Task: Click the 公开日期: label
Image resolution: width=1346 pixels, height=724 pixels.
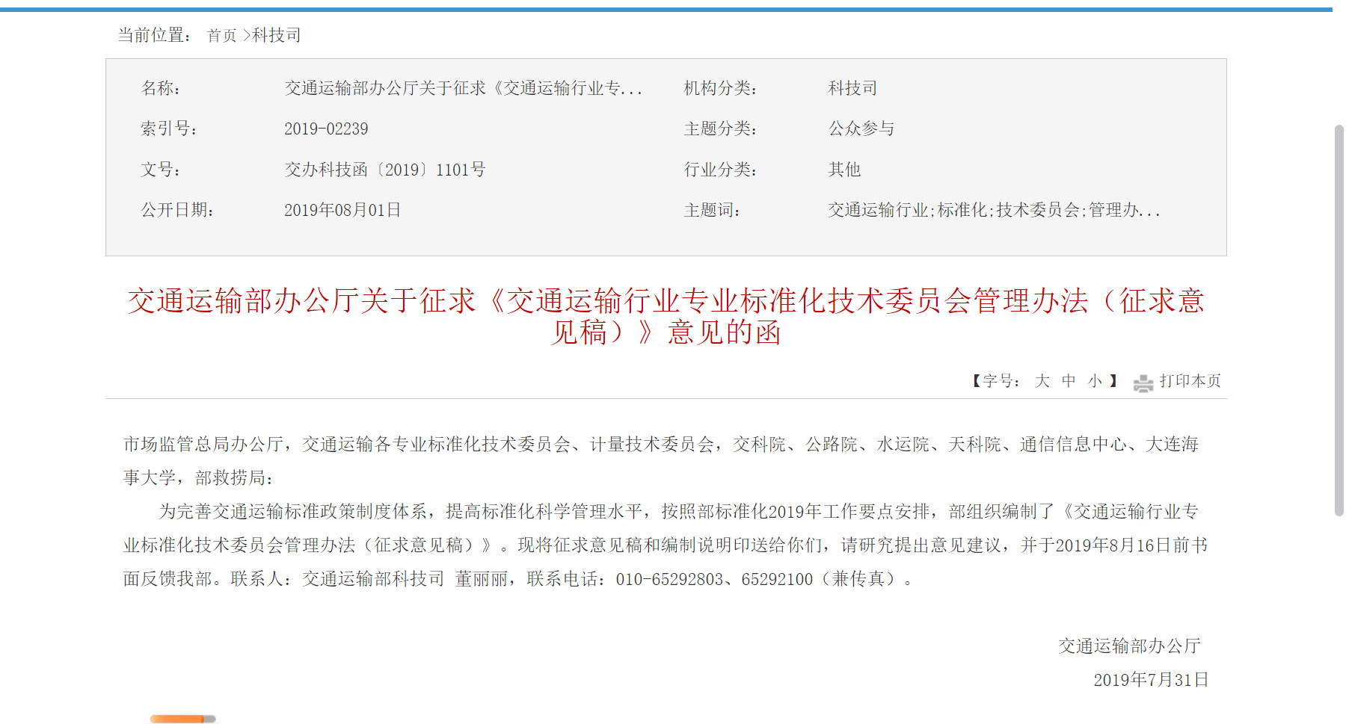Action: pyautogui.click(x=178, y=210)
